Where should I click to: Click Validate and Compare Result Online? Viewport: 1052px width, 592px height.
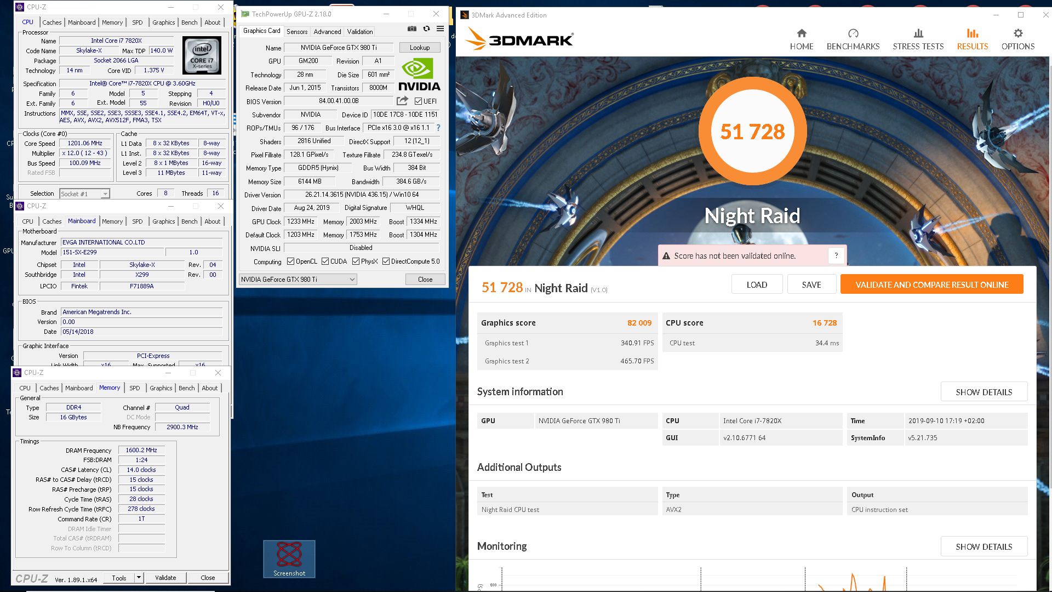point(931,284)
